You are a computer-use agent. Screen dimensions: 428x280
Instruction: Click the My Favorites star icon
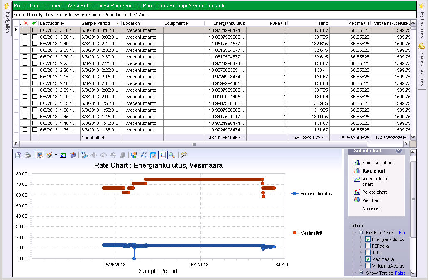coord(422,6)
